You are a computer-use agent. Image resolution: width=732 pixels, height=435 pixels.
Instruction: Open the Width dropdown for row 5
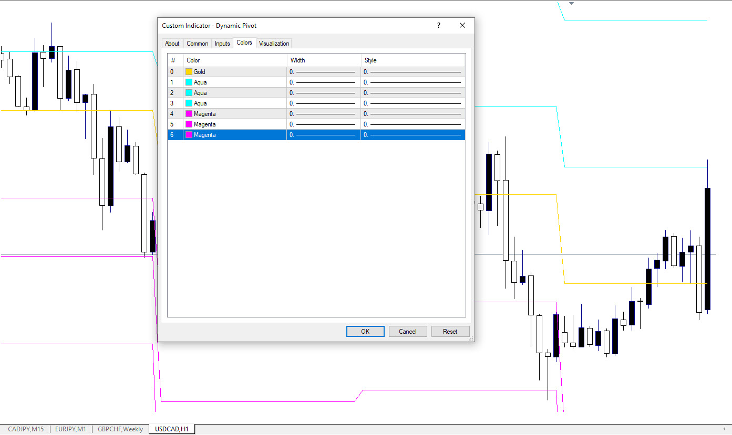click(x=323, y=124)
